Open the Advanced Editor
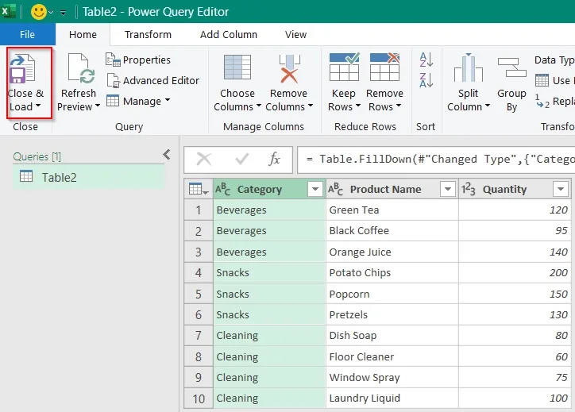This screenshot has width=575, height=412. tap(153, 80)
